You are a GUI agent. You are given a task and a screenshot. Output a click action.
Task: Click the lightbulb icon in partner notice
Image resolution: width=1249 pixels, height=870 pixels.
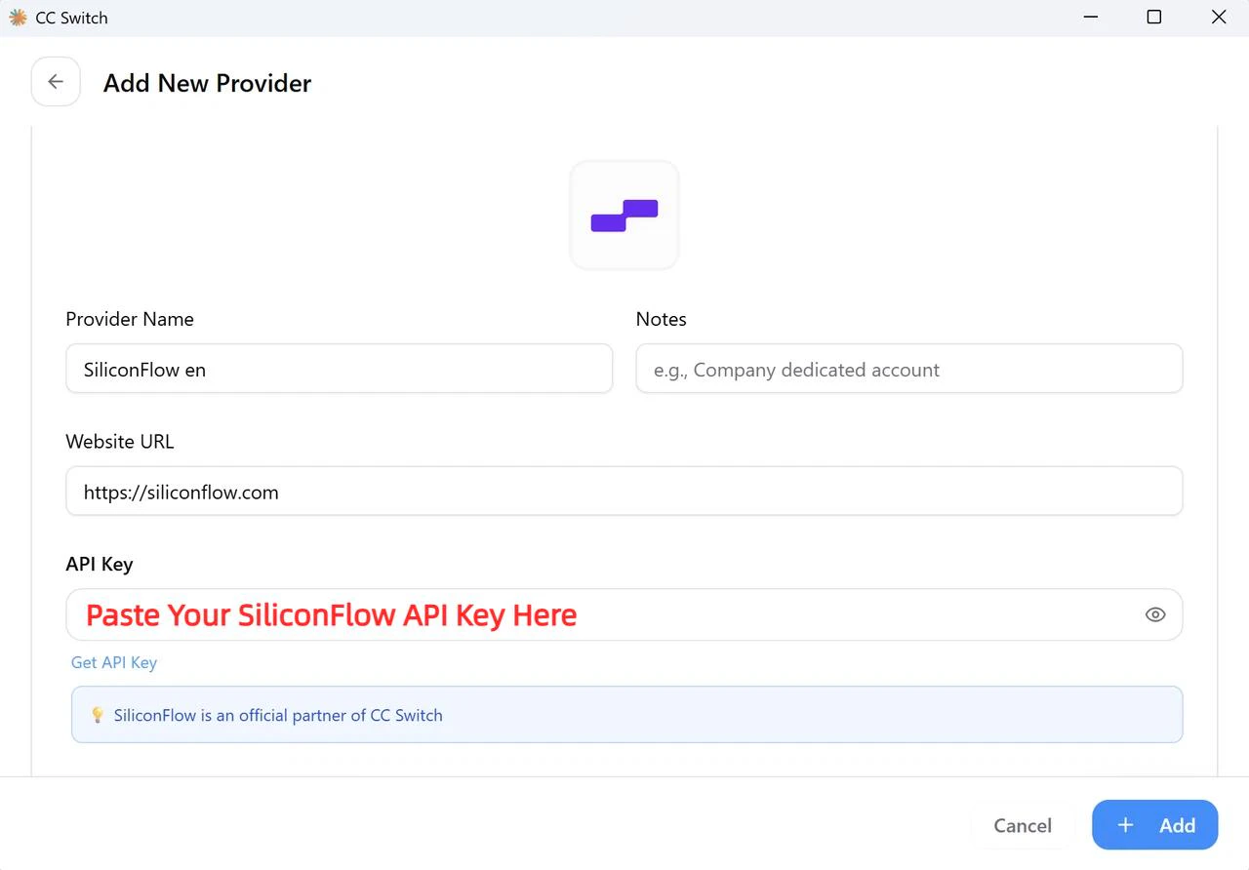98,715
